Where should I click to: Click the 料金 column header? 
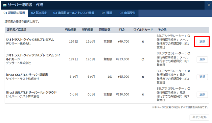(122, 30)
